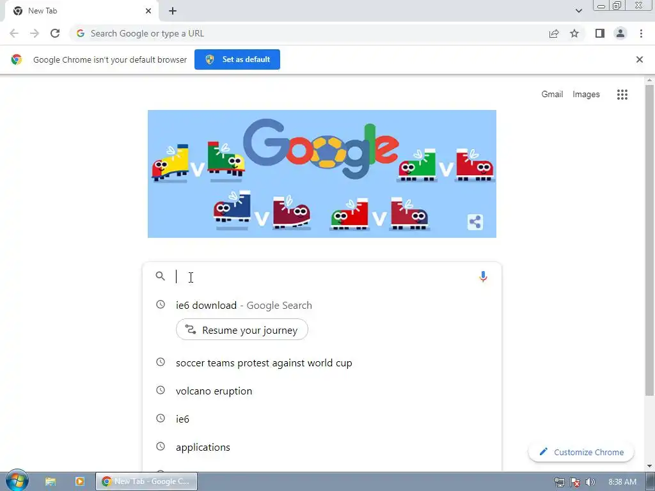
Task: Click the doodle share icon
Action: pyautogui.click(x=475, y=222)
